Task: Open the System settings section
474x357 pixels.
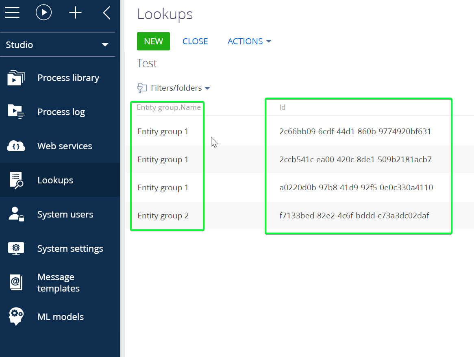Action: click(70, 248)
